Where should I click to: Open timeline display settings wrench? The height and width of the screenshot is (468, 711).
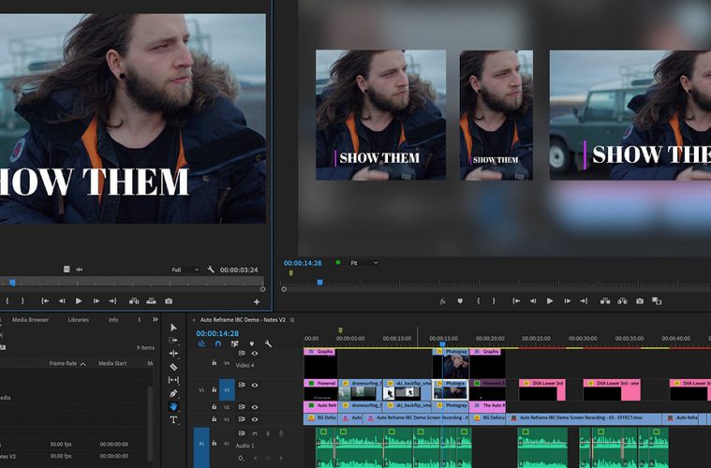tap(268, 344)
